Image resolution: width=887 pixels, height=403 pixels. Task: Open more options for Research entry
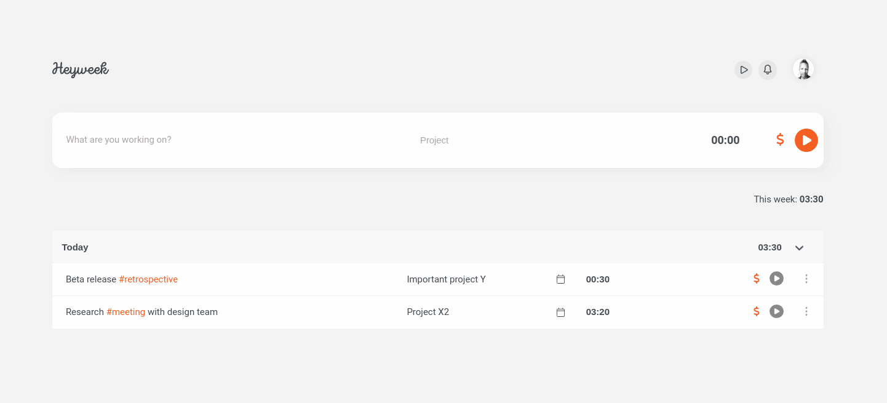coord(806,311)
